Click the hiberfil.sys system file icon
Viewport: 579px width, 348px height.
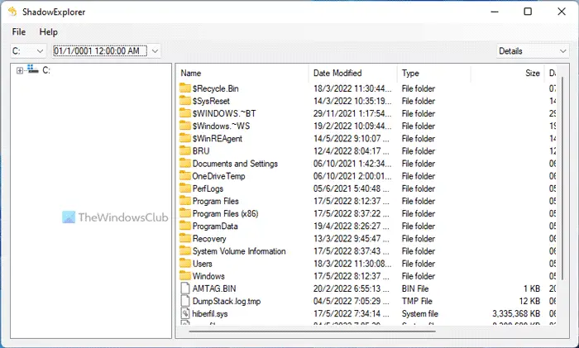click(185, 313)
